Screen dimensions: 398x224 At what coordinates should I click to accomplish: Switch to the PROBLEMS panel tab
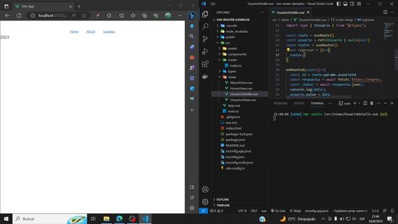[280, 103]
